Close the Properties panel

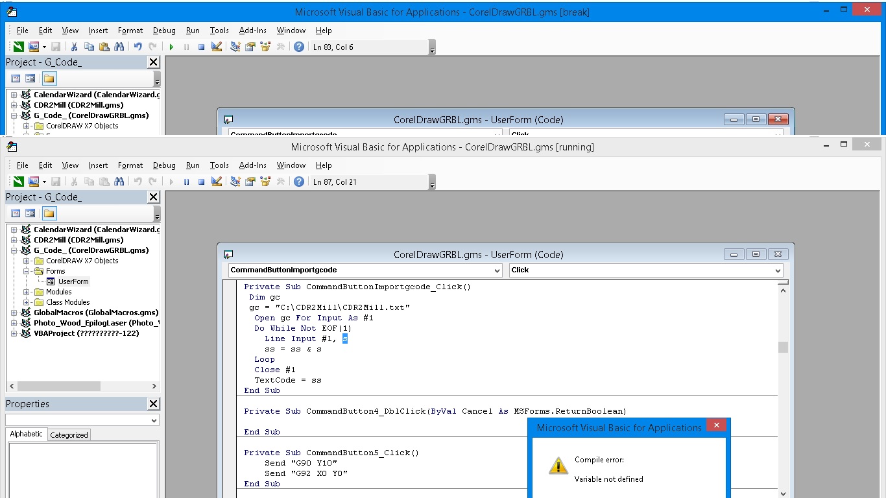tap(153, 404)
